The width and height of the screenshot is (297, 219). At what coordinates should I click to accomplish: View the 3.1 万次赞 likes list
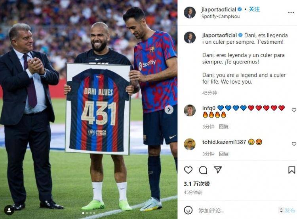pos(197,184)
